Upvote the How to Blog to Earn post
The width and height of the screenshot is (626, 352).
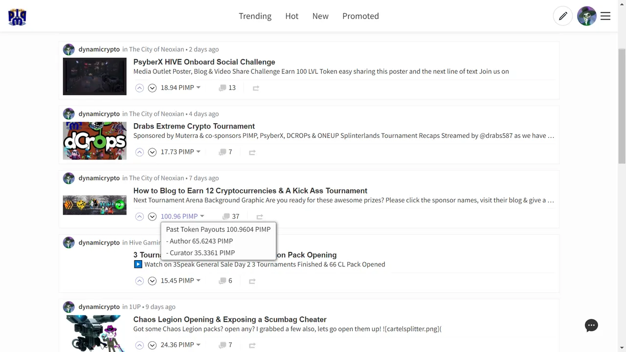tap(139, 217)
